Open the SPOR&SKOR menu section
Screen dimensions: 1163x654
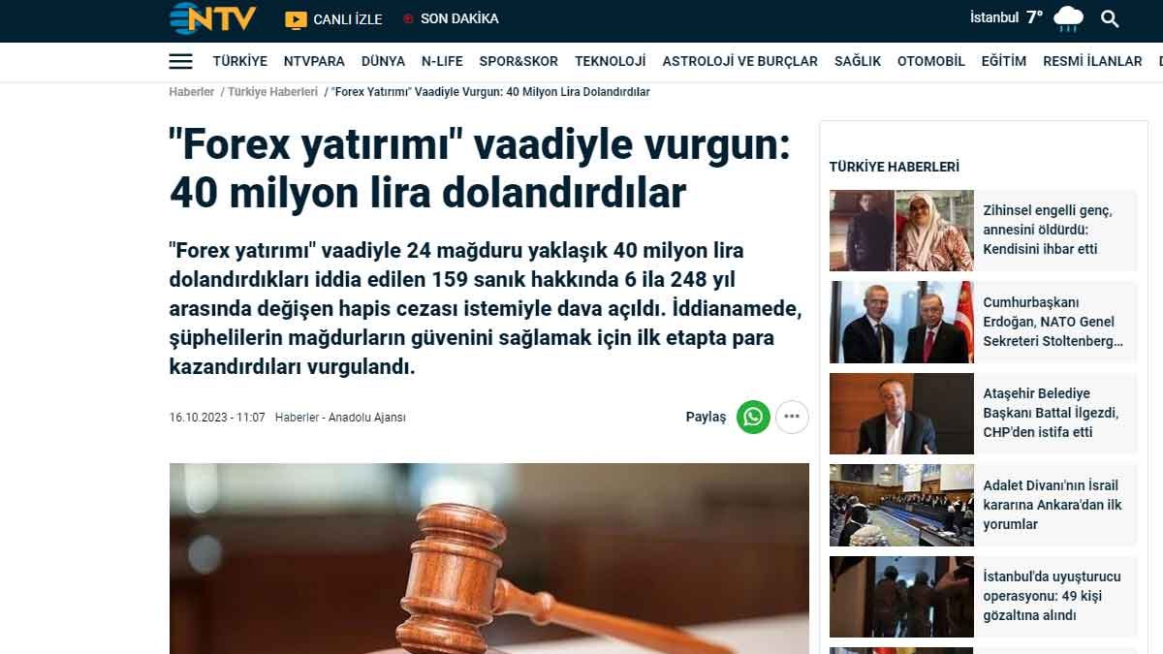tap(519, 61)
